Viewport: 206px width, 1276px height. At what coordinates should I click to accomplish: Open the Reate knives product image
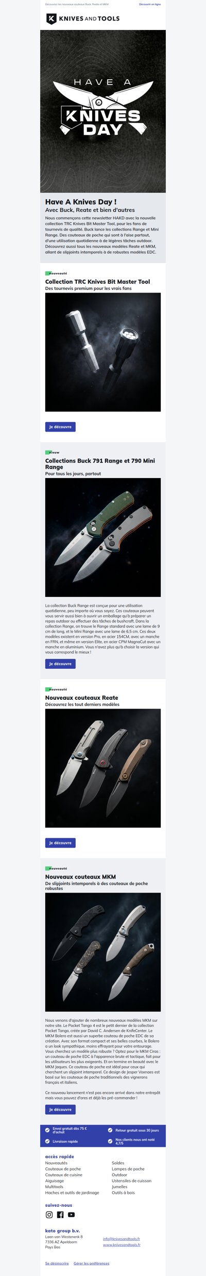(x=103, y=768)
